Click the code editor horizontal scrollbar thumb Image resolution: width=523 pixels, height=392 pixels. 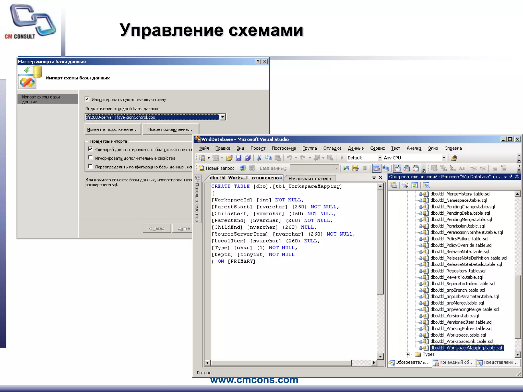click(x=281, y=363)
